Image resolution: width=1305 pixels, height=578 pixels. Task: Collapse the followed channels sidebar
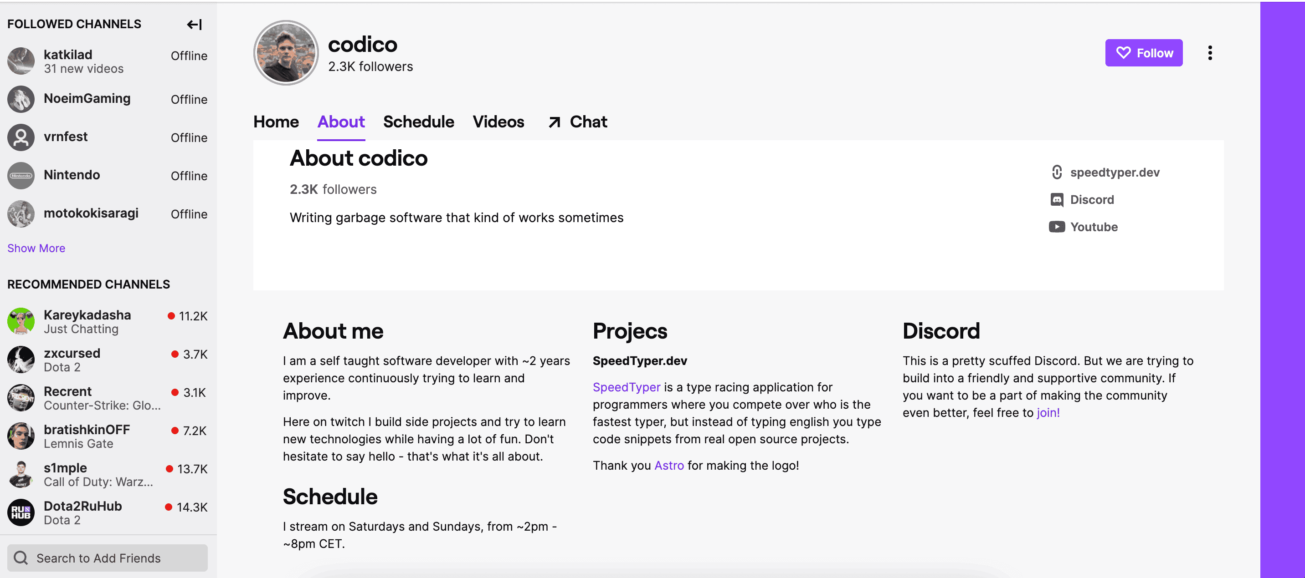195,25
